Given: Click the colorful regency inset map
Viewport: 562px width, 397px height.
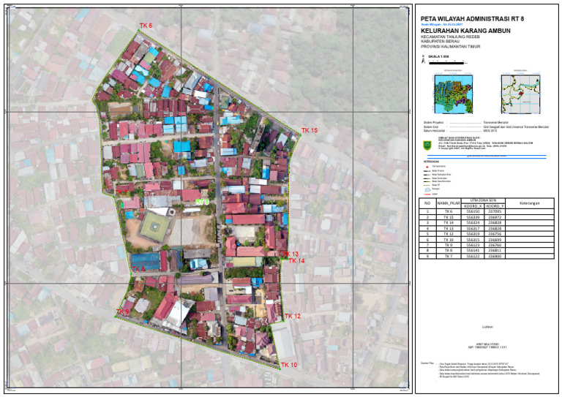Looking at the screenshot, I should [x=454, y=94].
